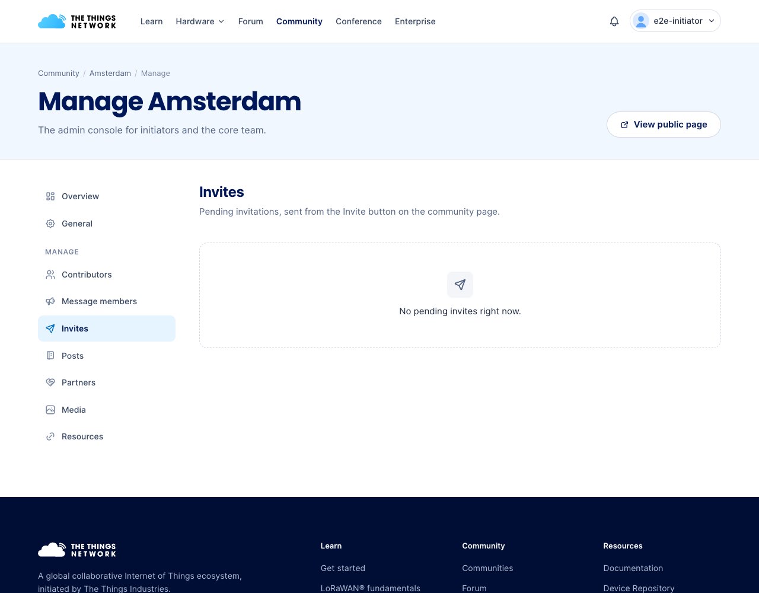Viewport: 759px width, 593px height.
Task: Open LoRaWAN fundamentals footer link
Action: coord(371,588)
